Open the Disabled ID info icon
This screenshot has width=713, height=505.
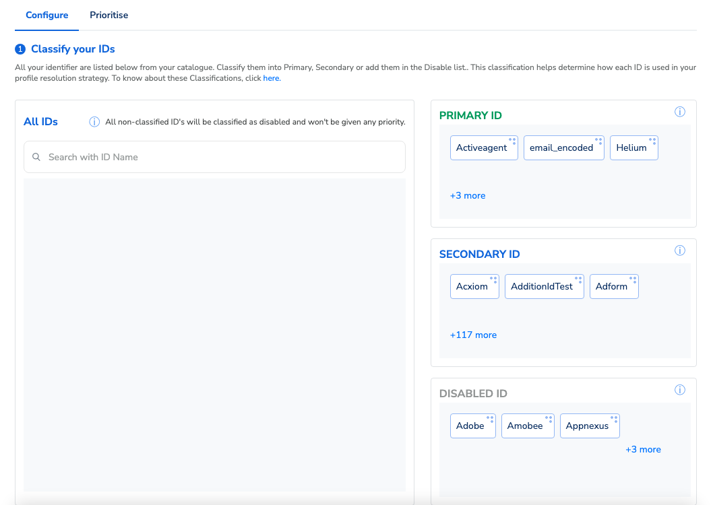click(679, 390)
